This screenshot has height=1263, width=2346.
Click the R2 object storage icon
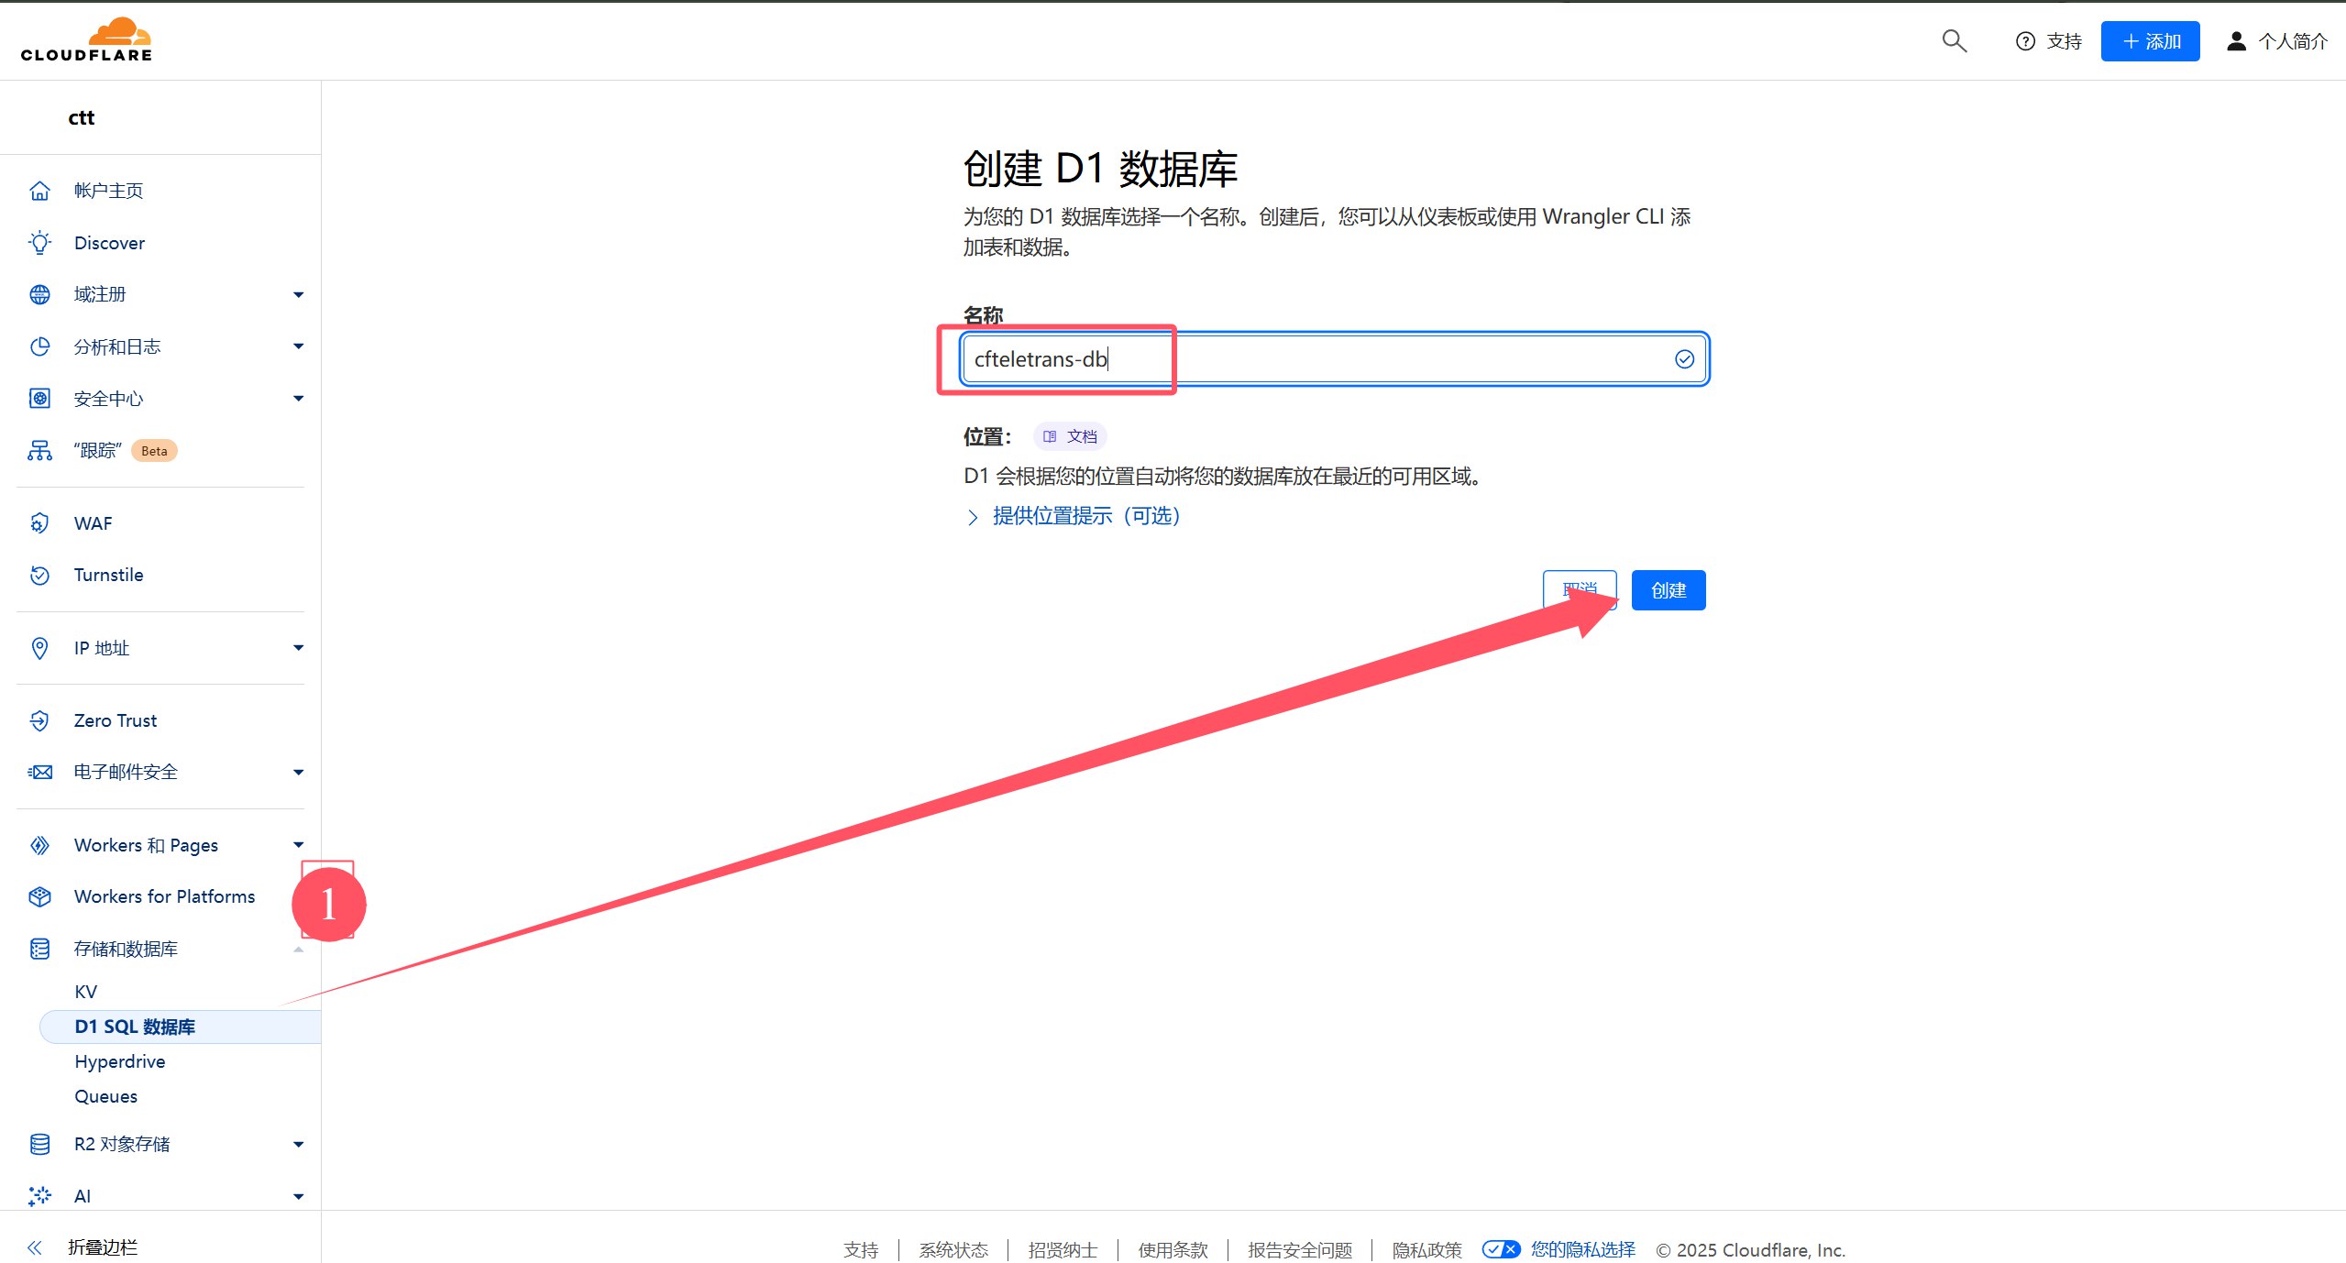point(39,1144)
